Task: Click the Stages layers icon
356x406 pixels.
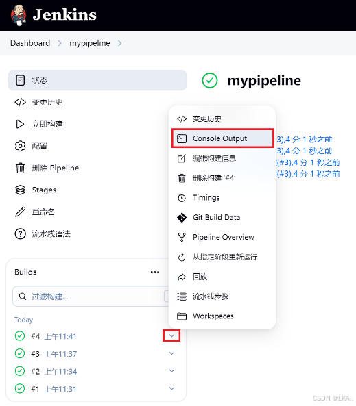Action: (21, 190)
